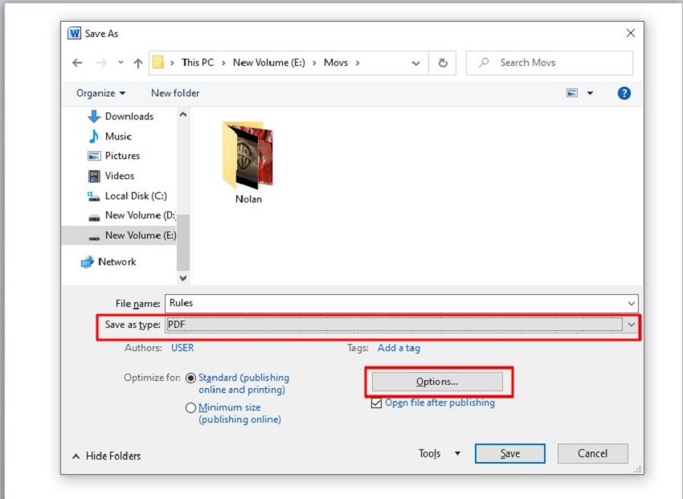The image size is (683, 499).
Task: Open Music in the navigation pane
Action: pyautogui.click(x=118, y=137)
